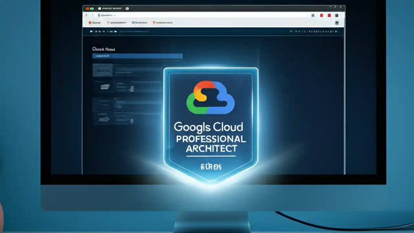Select the blue CCl bookmark on bookmarks bar
The width and height of the screenshot is (414, 233).
pos(133,23)
